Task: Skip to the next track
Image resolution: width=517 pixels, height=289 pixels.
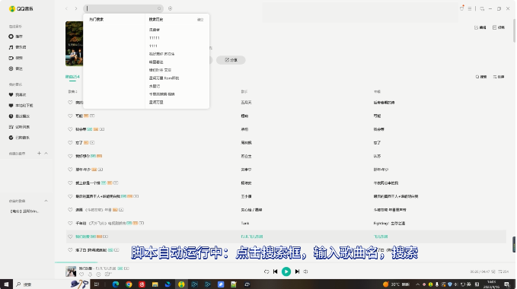Action: [x=297, y=272]
